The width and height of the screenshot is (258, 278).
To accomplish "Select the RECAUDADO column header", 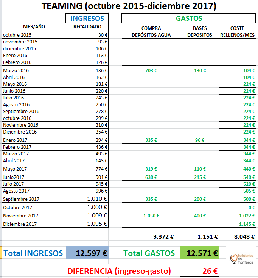I will click(87, 26).
